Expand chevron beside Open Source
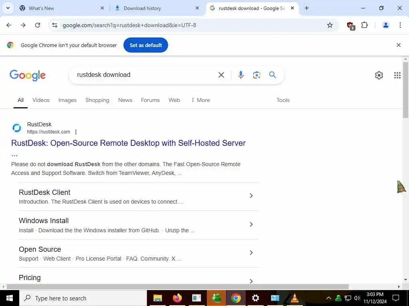This screenshot has width=409, height=306. pyautogui.click(x=251, y=253)
